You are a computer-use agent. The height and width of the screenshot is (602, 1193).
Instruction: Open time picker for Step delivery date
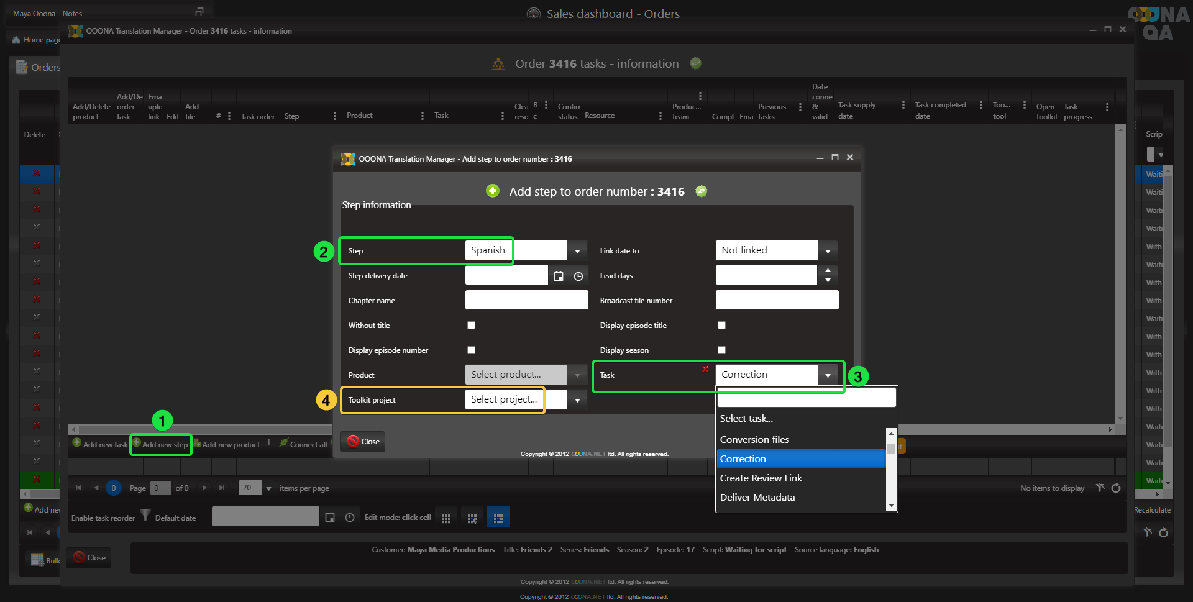(578, 276)
